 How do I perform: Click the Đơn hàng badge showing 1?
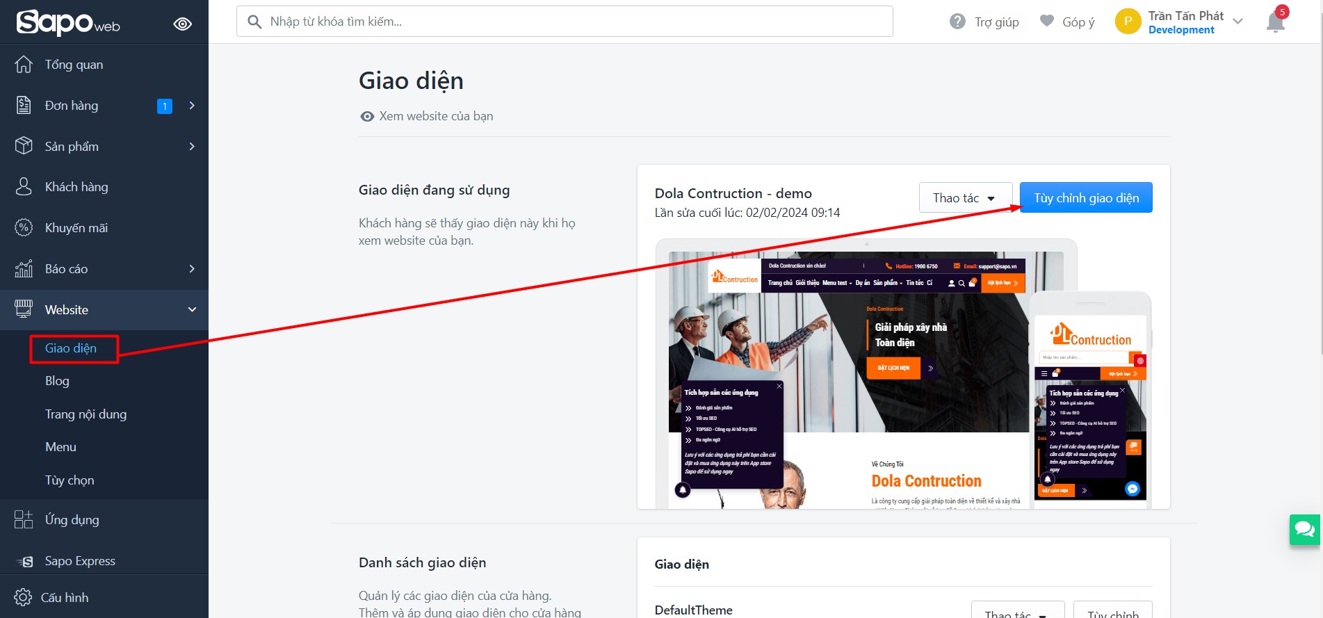click(165, 106)
